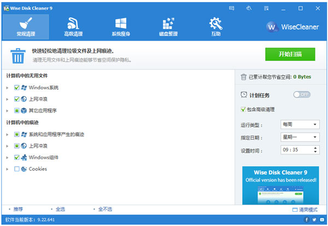Click the WiseCleaner logo
328x226 pixels.
tap(292, 27)
